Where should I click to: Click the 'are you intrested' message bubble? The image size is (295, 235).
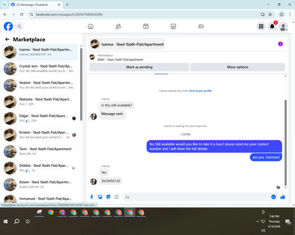[x=265, y=157]
